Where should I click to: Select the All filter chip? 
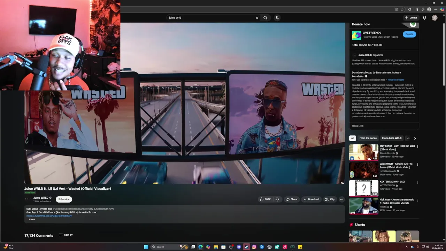[x=353, y=138]
